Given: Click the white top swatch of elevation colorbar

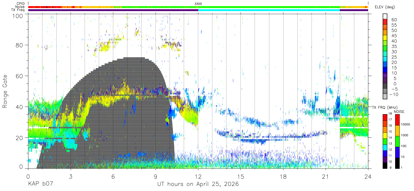Looking at the screenshot, I should click(385, 17).
